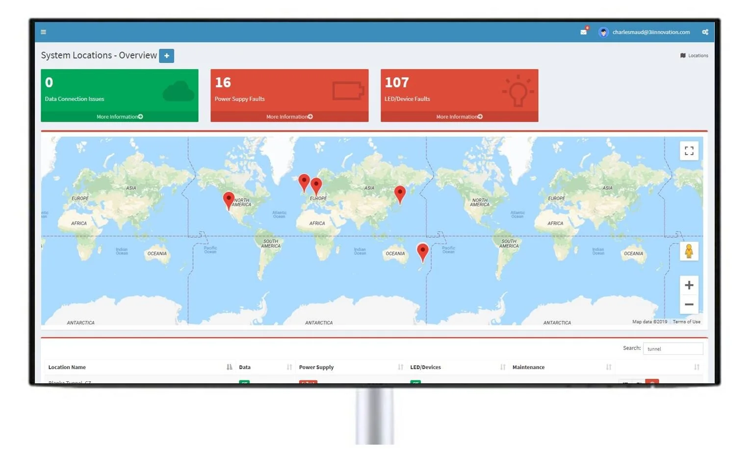The image size is (750, 452).
Task: Select the map marker east of Oceania
Action: pyautogui.click(x=422, y=252)
